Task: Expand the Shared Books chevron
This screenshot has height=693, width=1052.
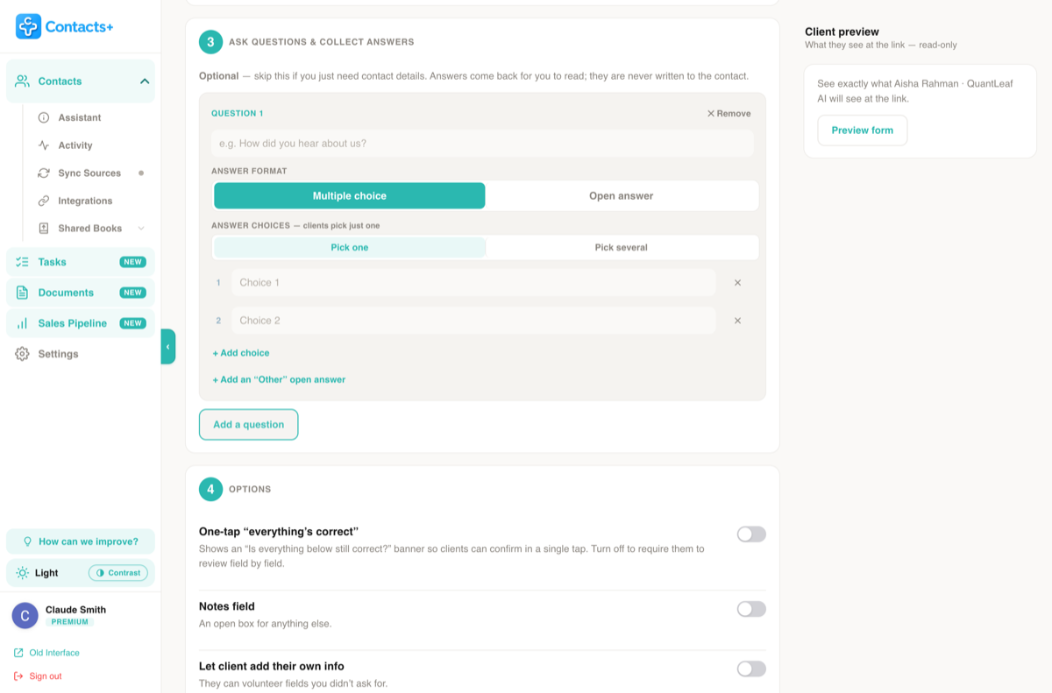Action: point(141,229)
